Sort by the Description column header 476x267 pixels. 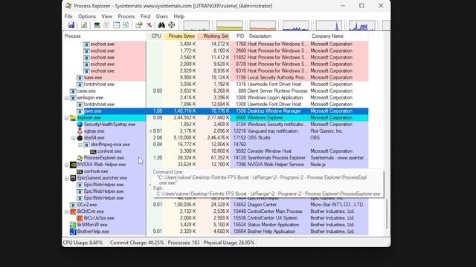pos(278,36)
